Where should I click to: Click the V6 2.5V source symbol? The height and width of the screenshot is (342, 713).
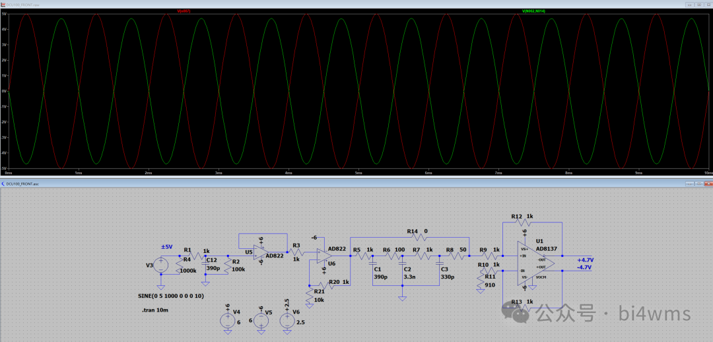[287, 320]
